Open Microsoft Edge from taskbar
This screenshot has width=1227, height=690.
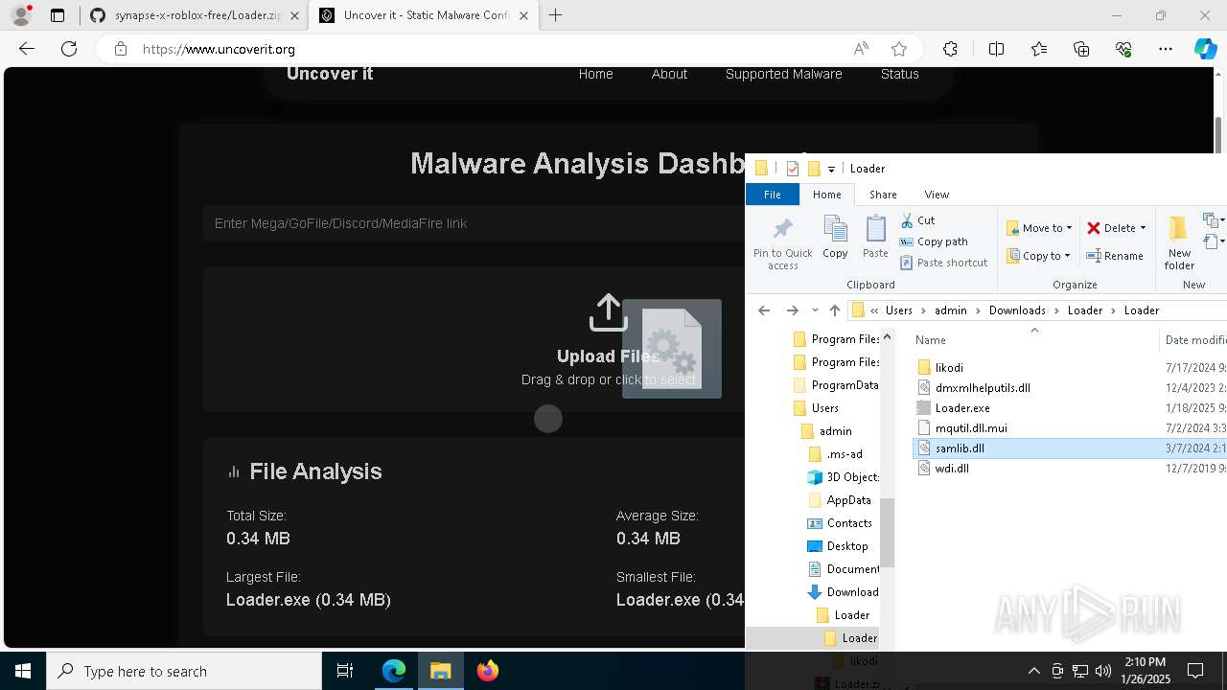click(x=394, y=671)
